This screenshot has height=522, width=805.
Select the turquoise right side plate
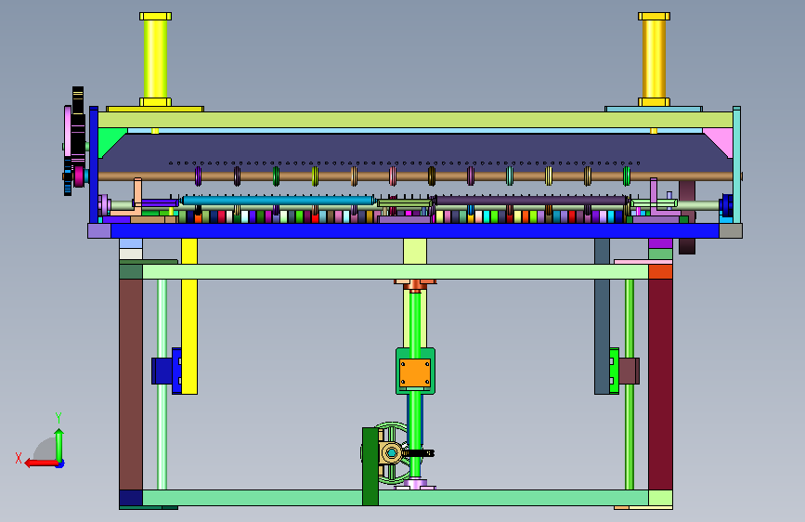click(x=736, y=164)
